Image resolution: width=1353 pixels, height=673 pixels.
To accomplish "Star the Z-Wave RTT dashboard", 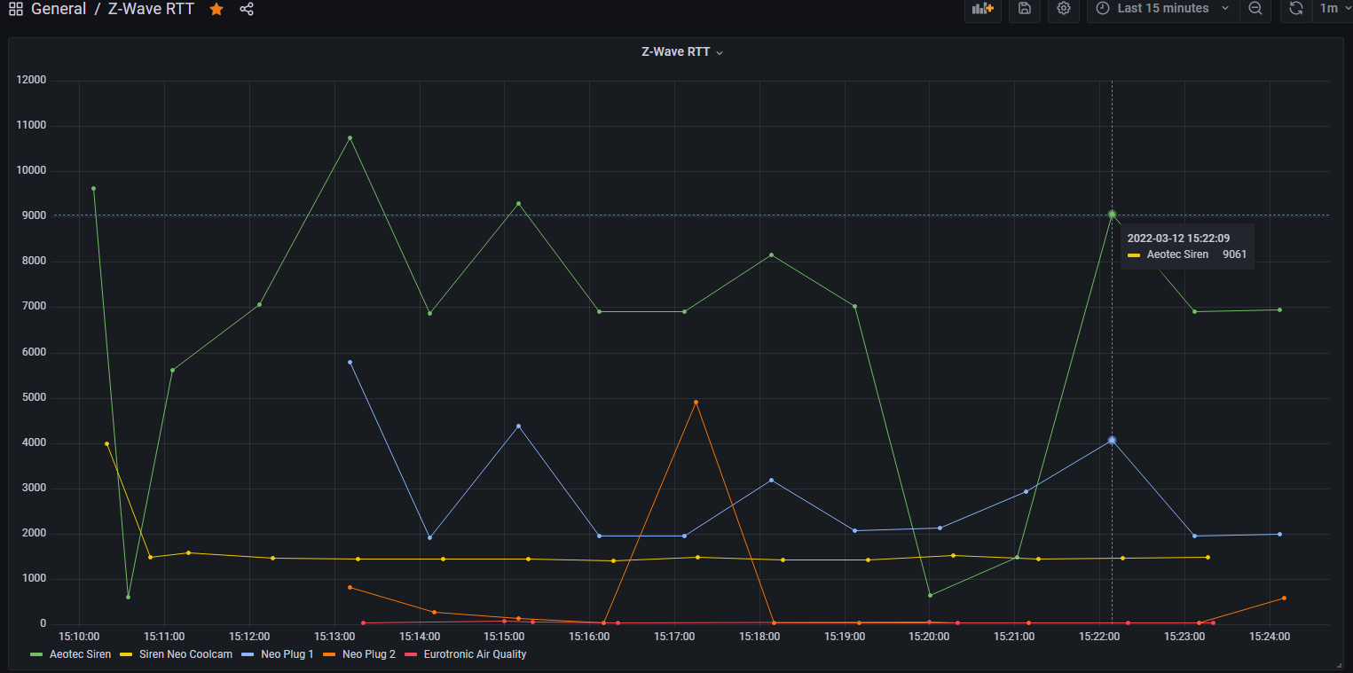I will [x=216, y=9].
